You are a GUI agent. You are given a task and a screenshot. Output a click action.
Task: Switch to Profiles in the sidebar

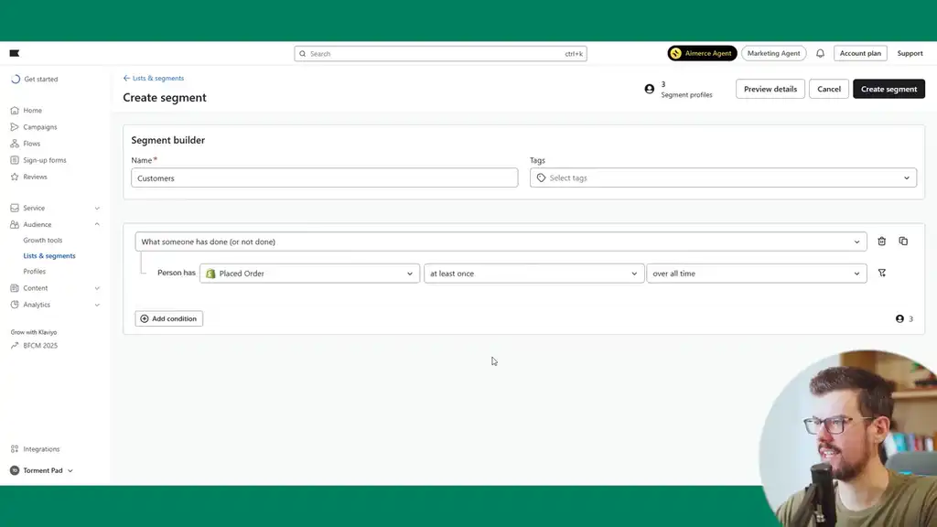[x=36, y=271]
